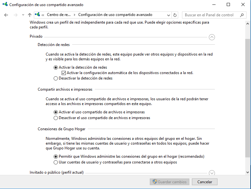Click the 'Guardar cambios' button
251x189 pixels.
click(x=170, y=182)
